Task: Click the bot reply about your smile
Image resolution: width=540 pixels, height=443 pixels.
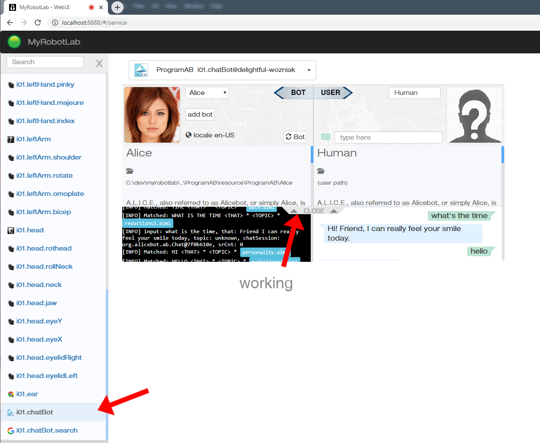Action: pos(401,233)
